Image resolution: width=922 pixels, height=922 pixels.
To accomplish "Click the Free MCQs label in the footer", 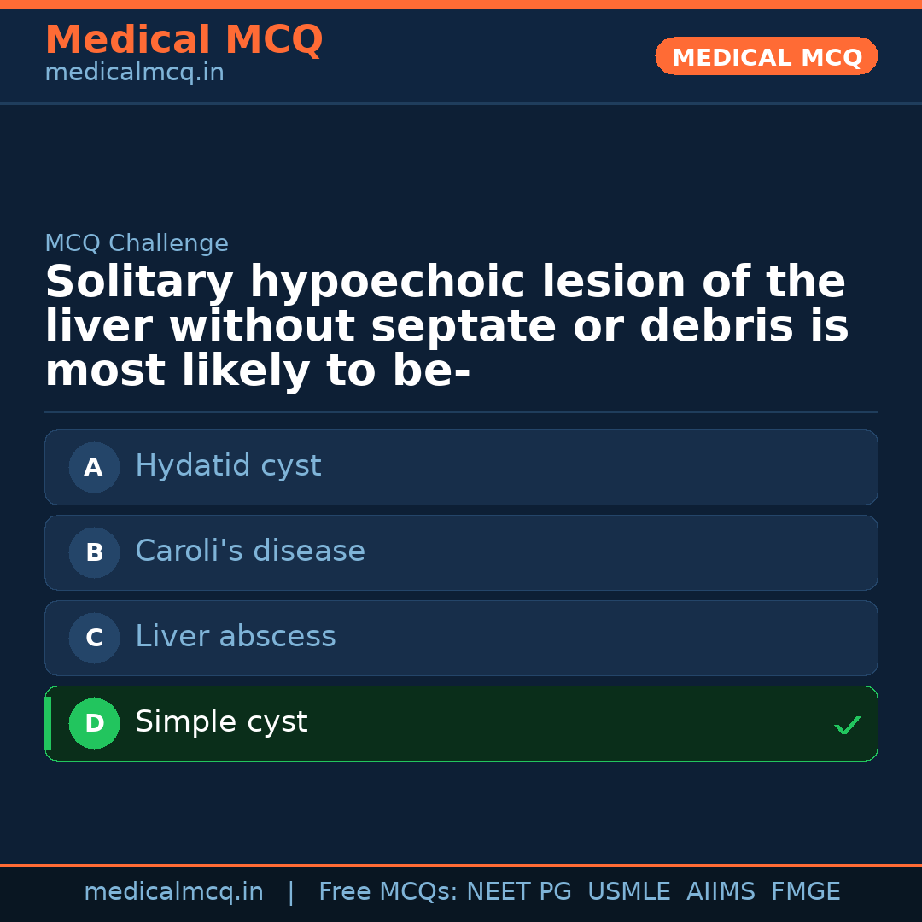I will [388, 892].
